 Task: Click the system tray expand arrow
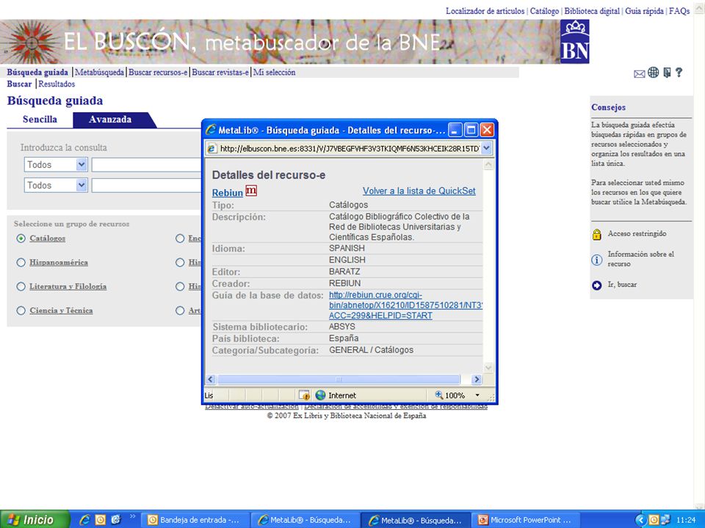(640, 520)
